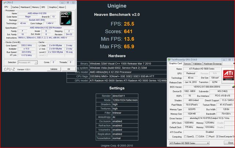Click the Code Name field Regor
Screen dimensions: 235x148
28,16
